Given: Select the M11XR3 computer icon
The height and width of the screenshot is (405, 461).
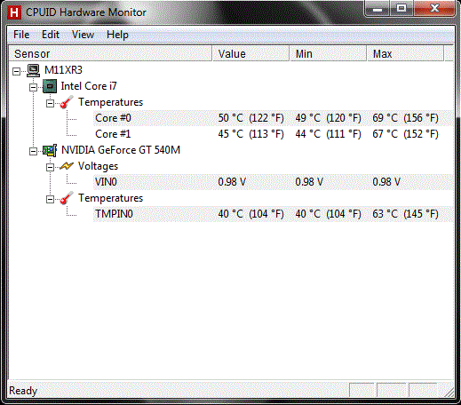Looking at the screenshot, I should pos(33,70).
